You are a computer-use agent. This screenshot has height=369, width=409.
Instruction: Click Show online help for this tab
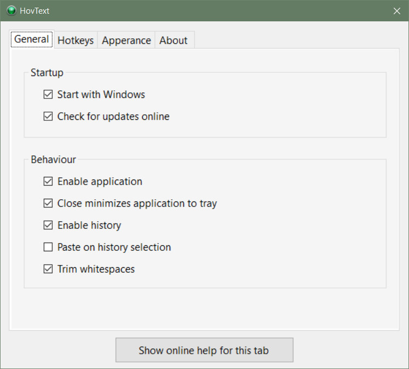tap(204, 350)
